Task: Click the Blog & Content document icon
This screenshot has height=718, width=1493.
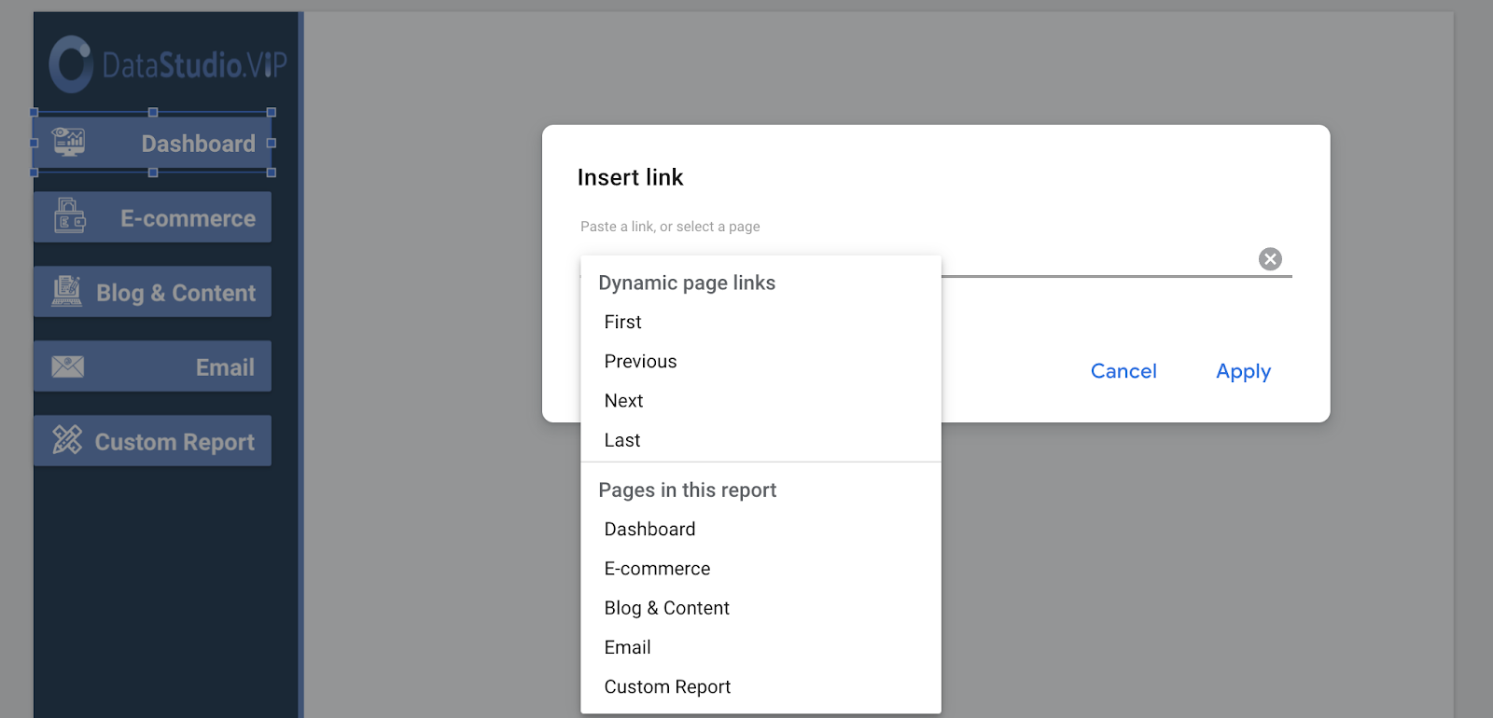Action: (66, 291)
